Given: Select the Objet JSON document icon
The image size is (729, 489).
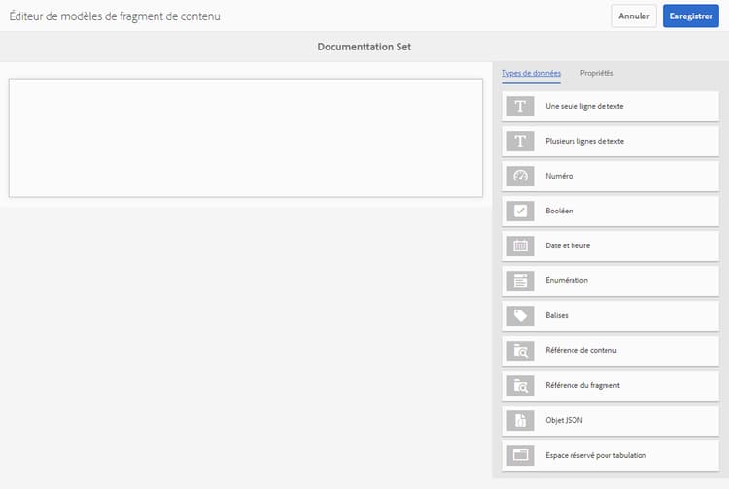Looking at the screenshot, I should [x=520, y=421].
